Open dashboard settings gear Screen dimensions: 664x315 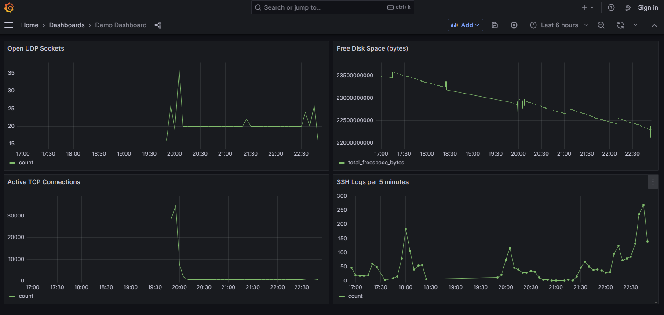pos(514,25)
